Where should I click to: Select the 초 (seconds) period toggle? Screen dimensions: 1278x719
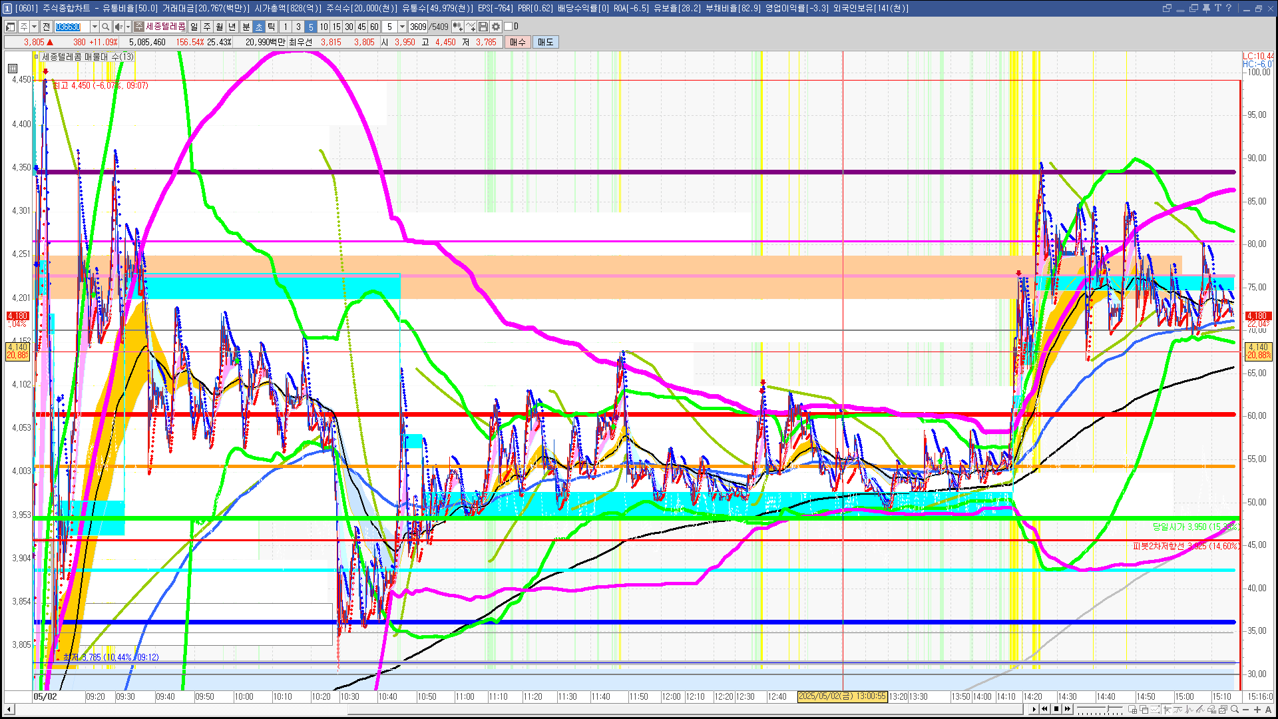pos(259,27)
